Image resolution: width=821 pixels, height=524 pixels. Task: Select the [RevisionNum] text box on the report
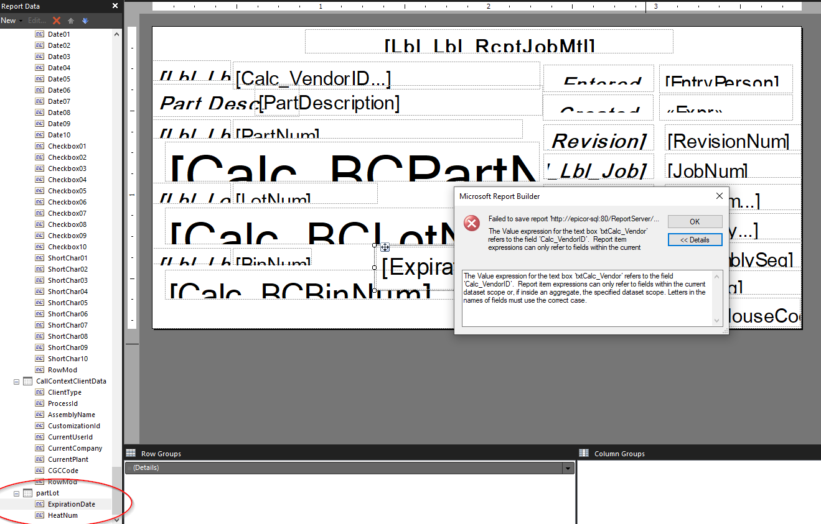click(x=733, y=138)
